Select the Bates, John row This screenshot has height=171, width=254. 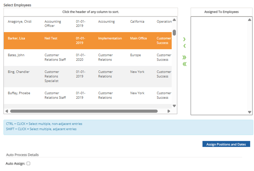coord(16,55)
